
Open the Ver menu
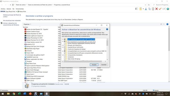13,9
